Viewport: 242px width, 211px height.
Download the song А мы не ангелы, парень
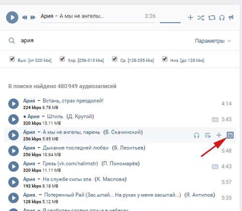click(230, 135)
